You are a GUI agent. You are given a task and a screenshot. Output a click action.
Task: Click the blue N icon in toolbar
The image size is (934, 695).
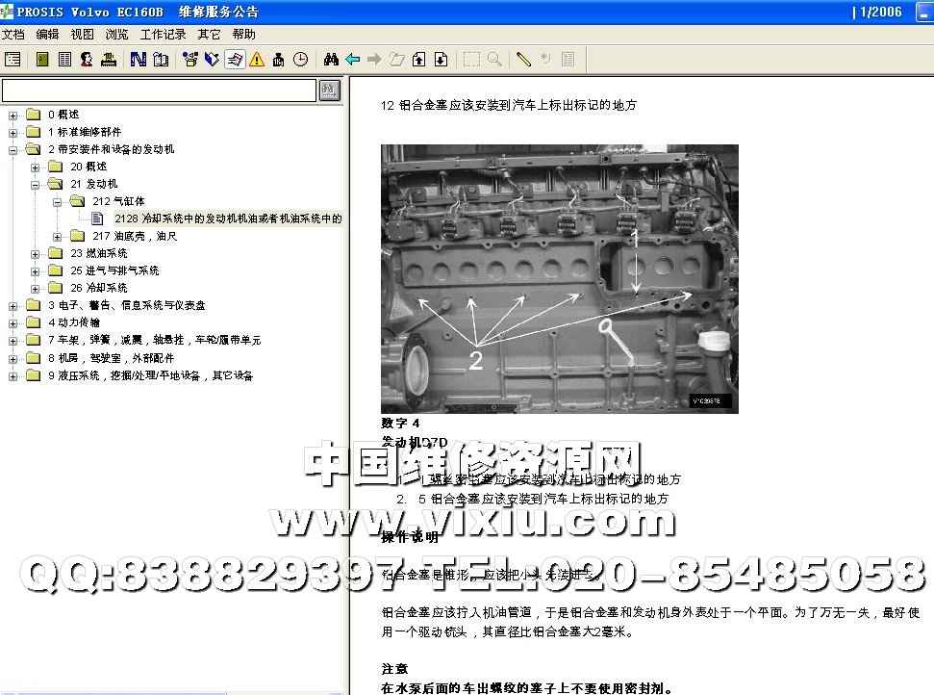(138, 59)
